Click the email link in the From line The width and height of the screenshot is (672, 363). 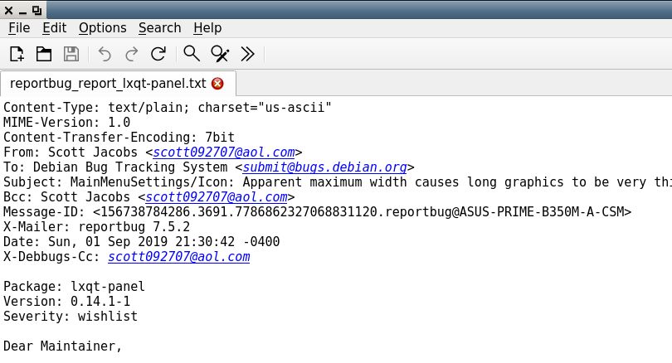[224, 152]
